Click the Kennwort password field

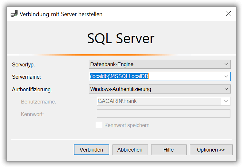[163, 114]
